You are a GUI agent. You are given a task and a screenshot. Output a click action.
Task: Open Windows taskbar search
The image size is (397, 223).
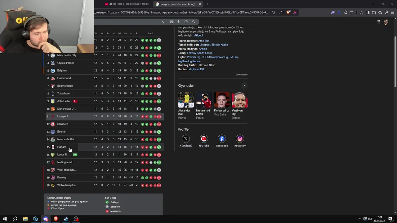15,219
